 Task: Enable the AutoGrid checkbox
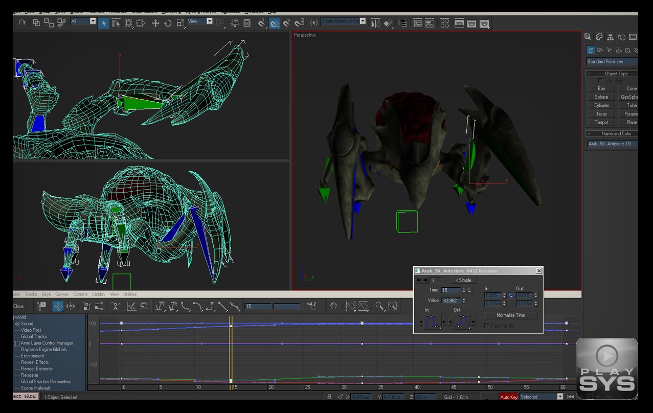[600, 81]
